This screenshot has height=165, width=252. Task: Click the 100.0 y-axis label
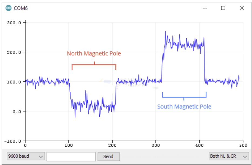(x=14, y=82)
